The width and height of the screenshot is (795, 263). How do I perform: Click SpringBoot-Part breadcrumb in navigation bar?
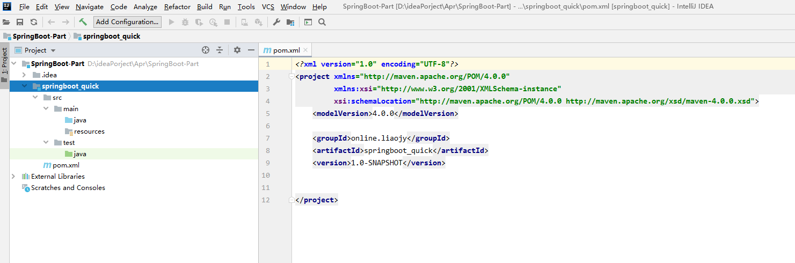35,36
